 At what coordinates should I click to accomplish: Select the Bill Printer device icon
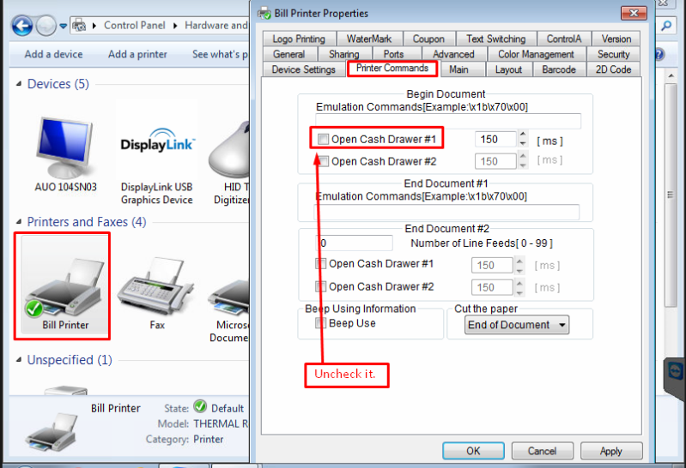point(64,286)
